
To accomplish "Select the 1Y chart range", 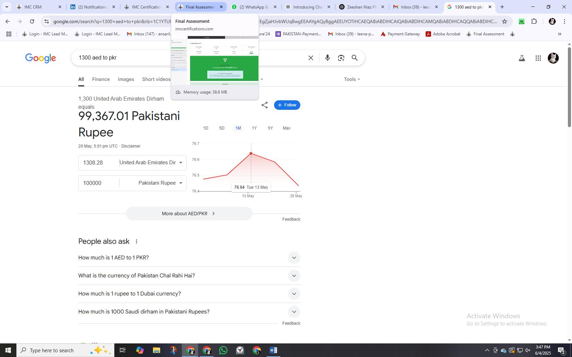I will tap(254, 128).
